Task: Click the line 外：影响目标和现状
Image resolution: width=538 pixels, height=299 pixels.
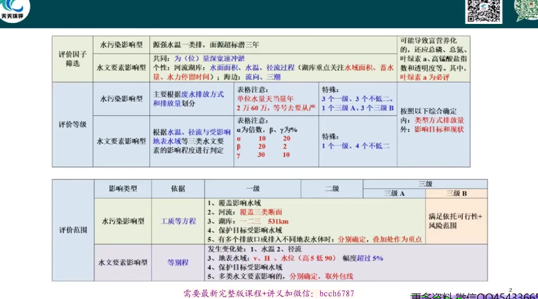Action: [432, 130]
